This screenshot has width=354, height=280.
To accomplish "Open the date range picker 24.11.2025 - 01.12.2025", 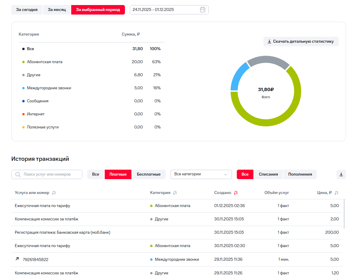I will point(165,9).
